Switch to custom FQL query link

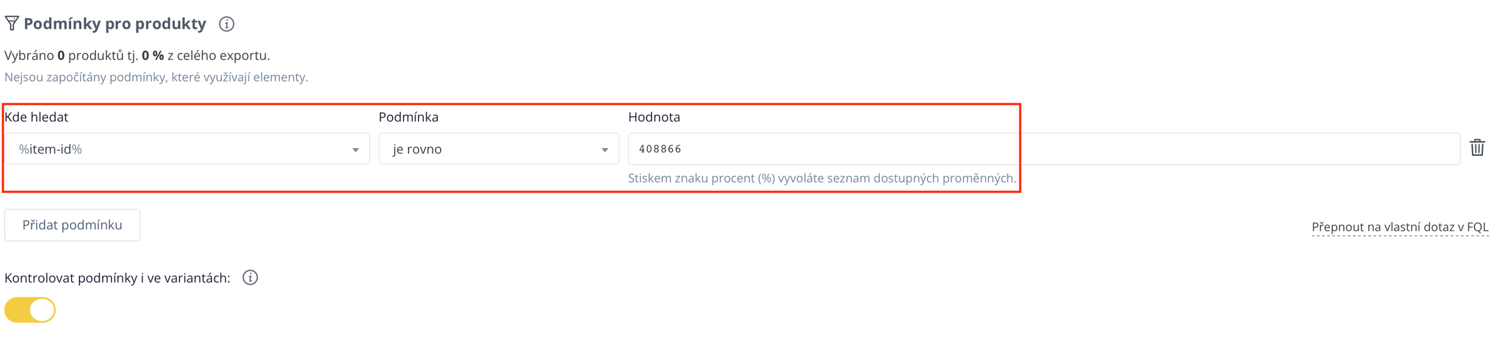point(1400,227)
